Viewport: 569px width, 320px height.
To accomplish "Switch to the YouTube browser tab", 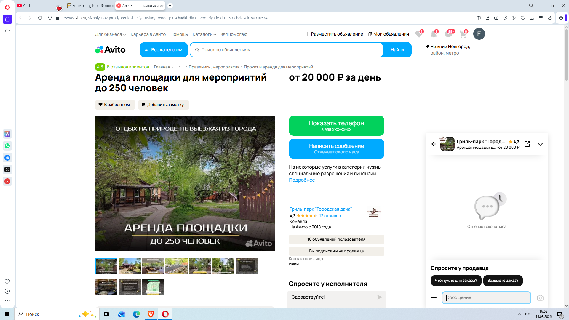I will pos(30,6).
